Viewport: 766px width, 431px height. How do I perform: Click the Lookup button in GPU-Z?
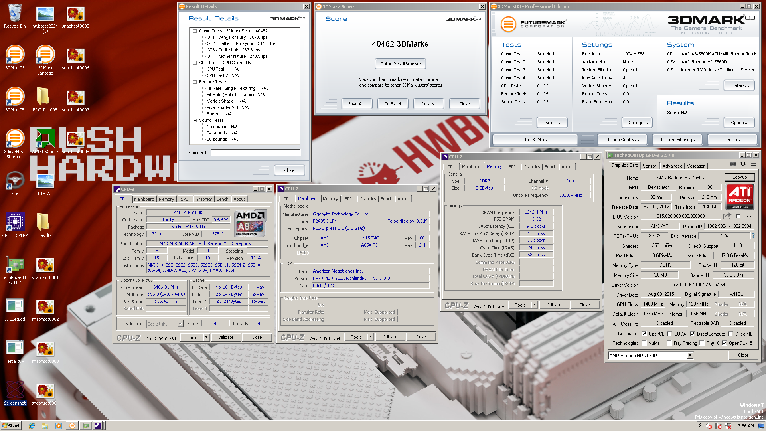(739, 177)
